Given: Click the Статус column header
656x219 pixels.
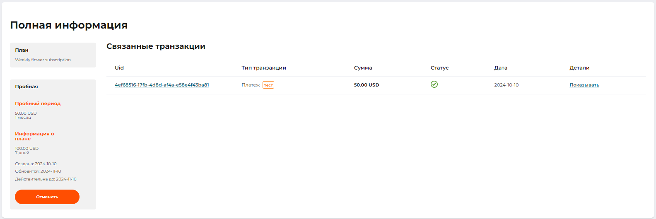Looking at the screenshot, I should [439, 68].
